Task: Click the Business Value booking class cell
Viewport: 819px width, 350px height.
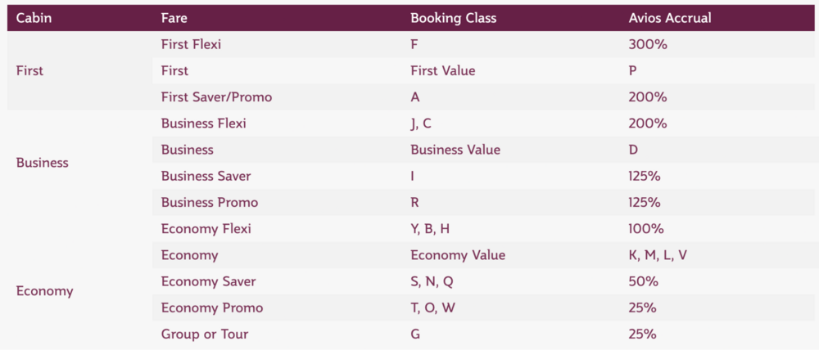Action: click(x=455, y=150)
